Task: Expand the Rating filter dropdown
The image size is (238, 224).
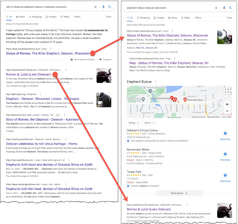Action: pos(134,123)
